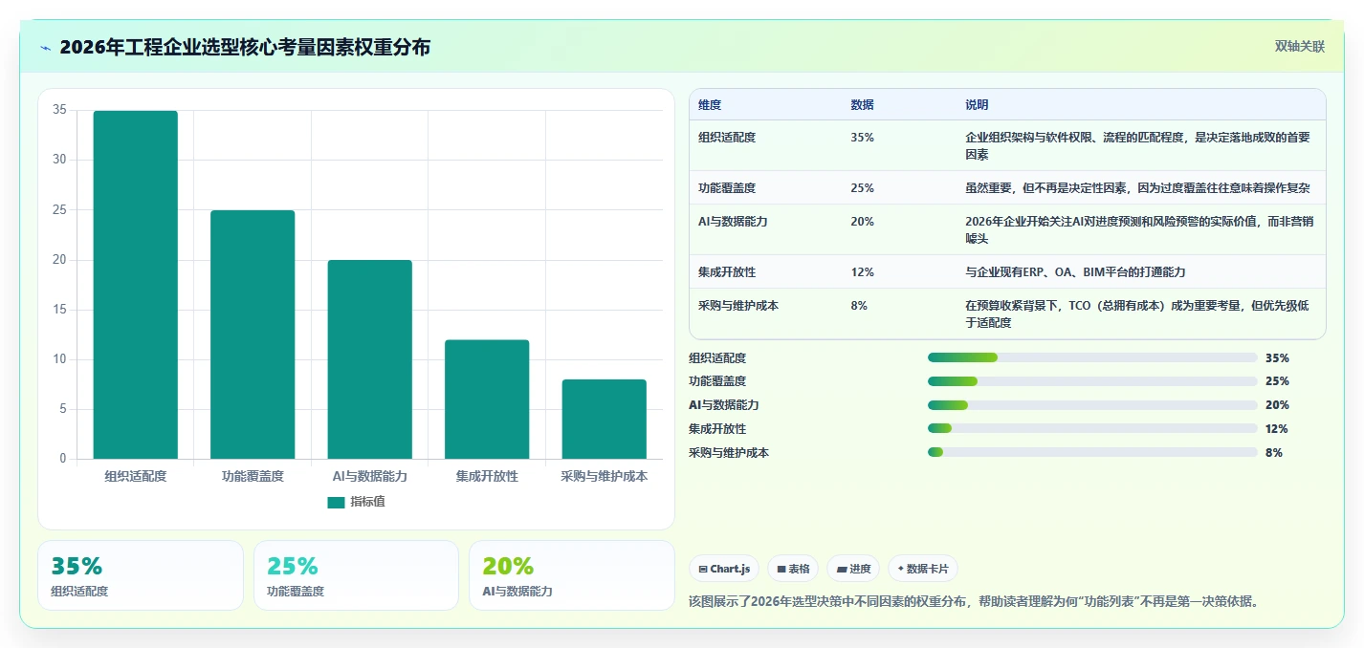Click the 35% value in the table

(862, 138)
